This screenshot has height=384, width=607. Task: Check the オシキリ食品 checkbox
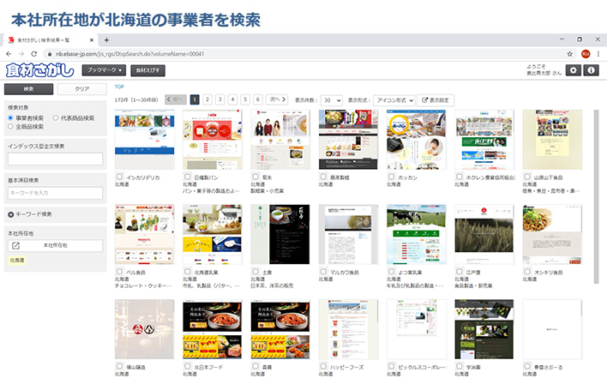pos(527,272)
